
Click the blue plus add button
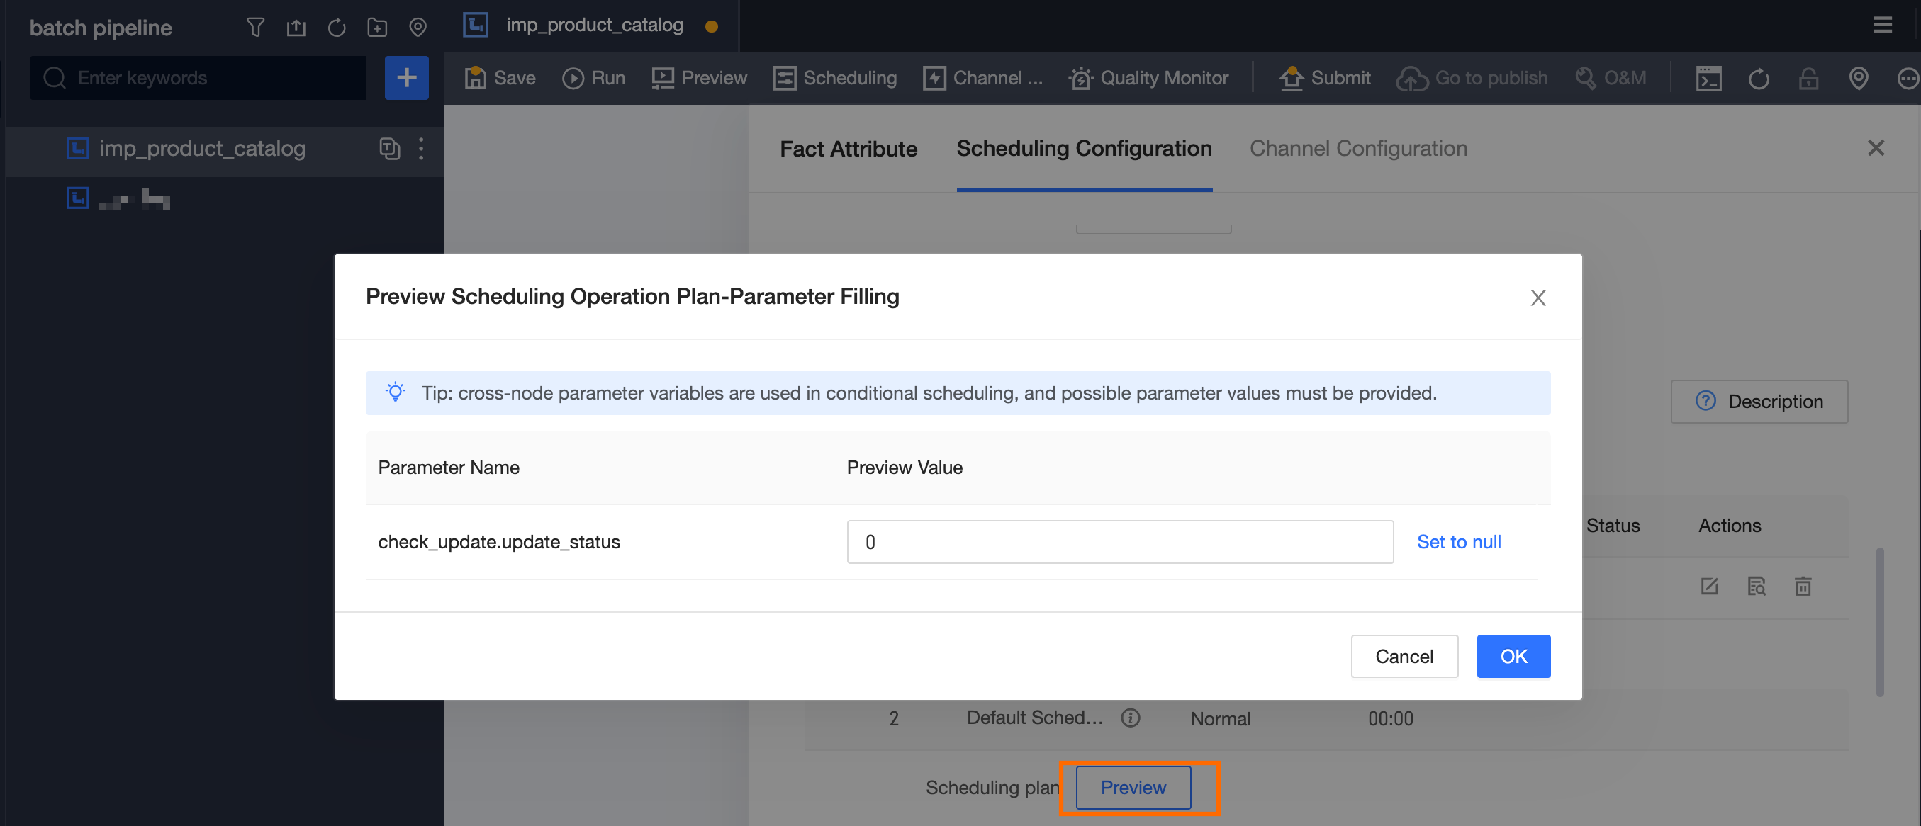click(406, 77)
